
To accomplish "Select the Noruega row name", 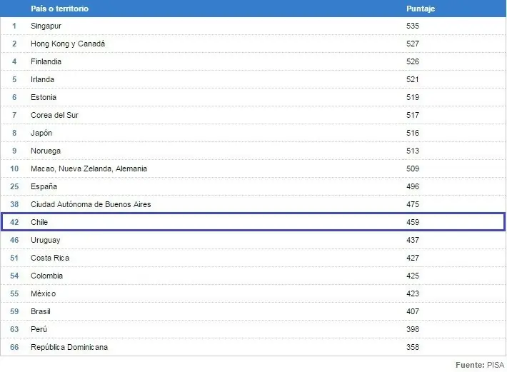I will tap(46, 151).
